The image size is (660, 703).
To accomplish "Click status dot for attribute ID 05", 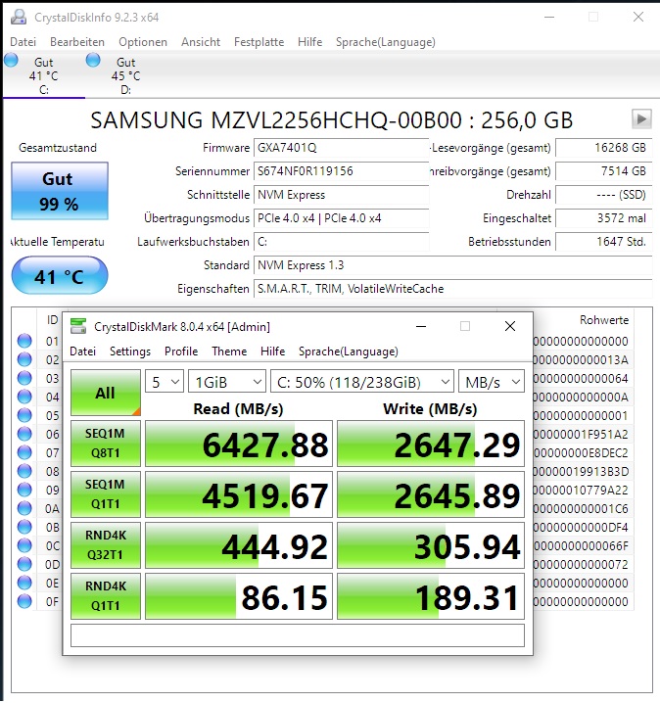I will click(24, 415).
